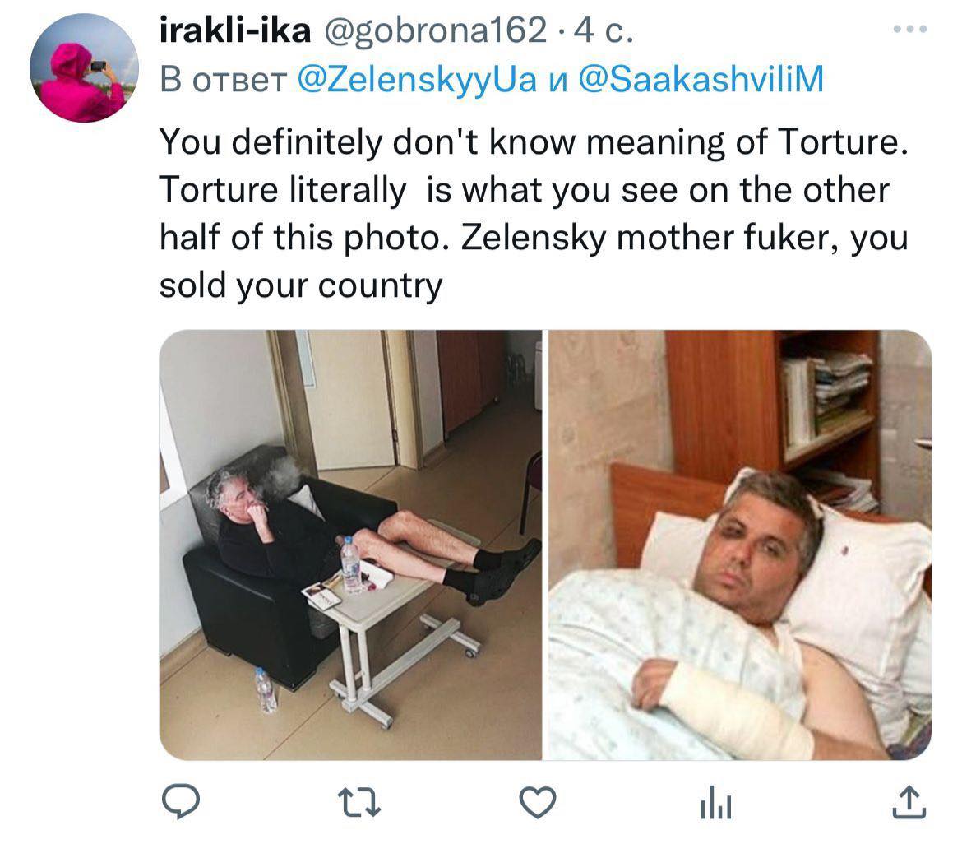
Task: Open the pink-hoodie profile avatar
Action: pyautogui.click(x=84, y=67)
